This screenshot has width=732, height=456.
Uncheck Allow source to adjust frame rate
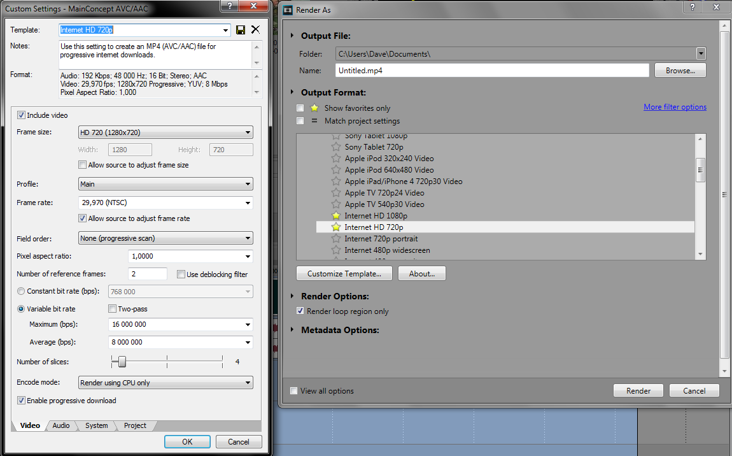click(x=83, y=218)
